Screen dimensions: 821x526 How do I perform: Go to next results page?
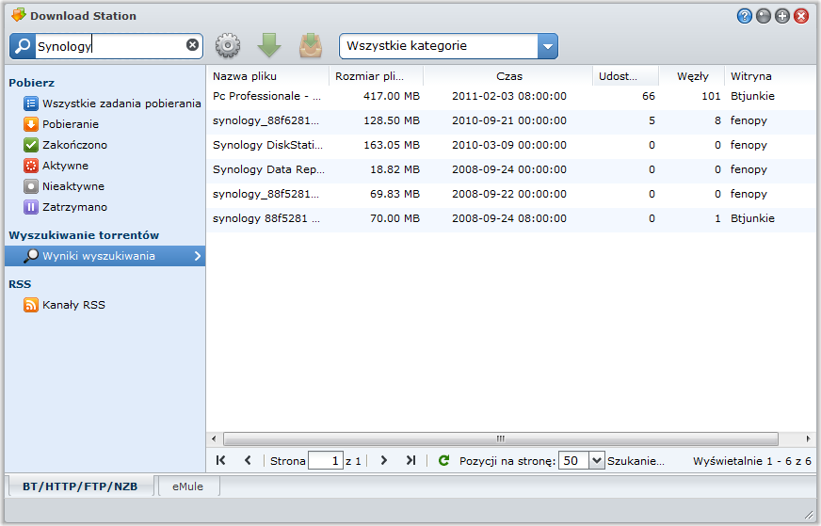(384, 460)
